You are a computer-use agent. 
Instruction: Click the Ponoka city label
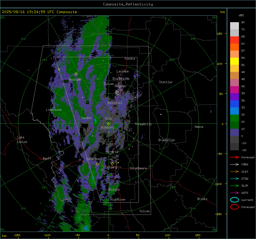[130, 59]
